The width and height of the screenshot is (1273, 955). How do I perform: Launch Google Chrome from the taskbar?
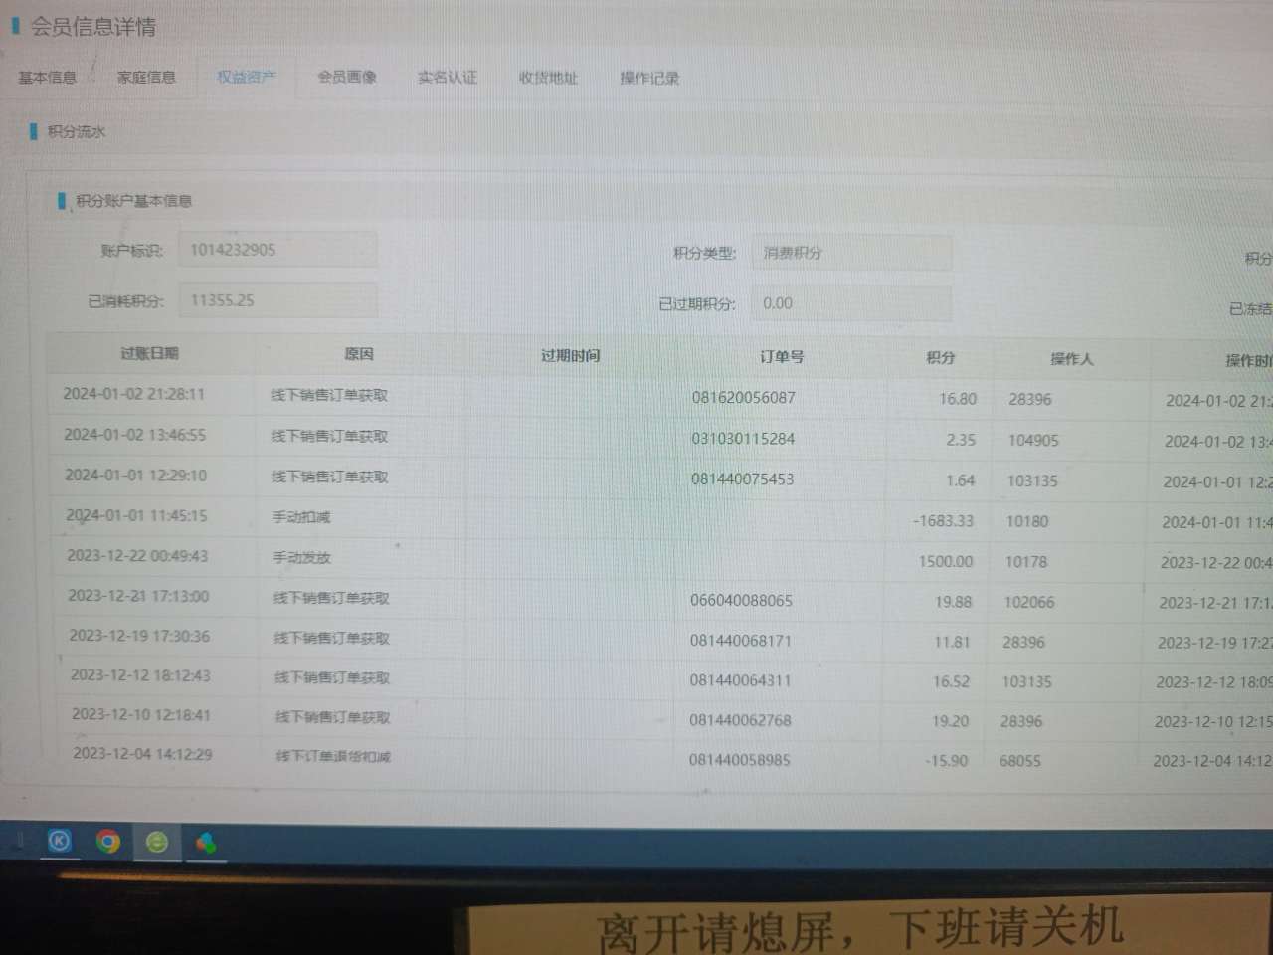108,842
